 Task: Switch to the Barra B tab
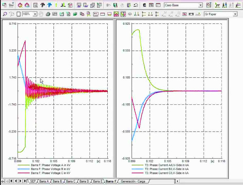(x=58, y=181)
